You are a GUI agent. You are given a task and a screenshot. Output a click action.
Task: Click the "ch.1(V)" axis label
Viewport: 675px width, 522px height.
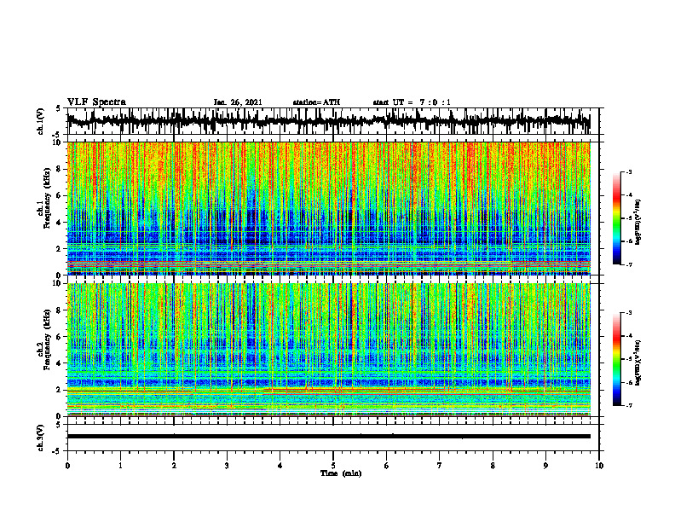[x=41, y=121]
